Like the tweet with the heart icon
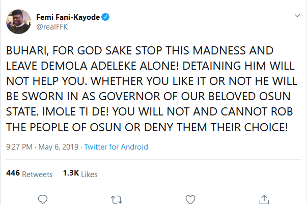The height and width of the screenshot is (204, 307). [x=190, y=198]
